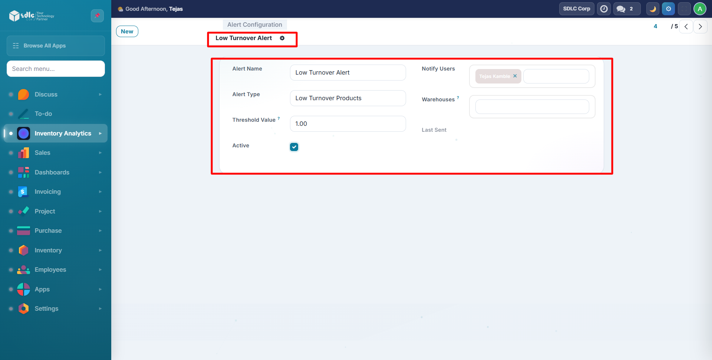This screenshot has height=360, width=712.
Task: Open the To-do app
Action: 43,114
